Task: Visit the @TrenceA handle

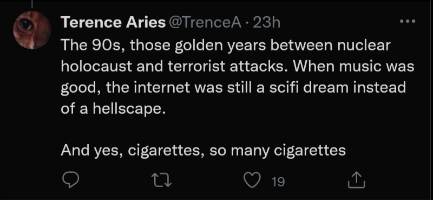Action: pos(205,22)
